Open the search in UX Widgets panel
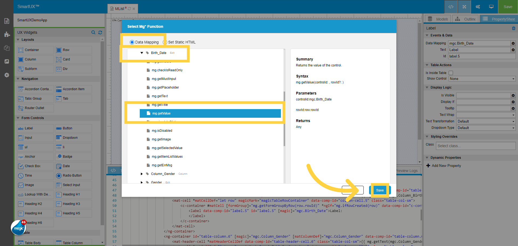Image resolution: width=518 pixels, height=246 pixels. point(93,32)
